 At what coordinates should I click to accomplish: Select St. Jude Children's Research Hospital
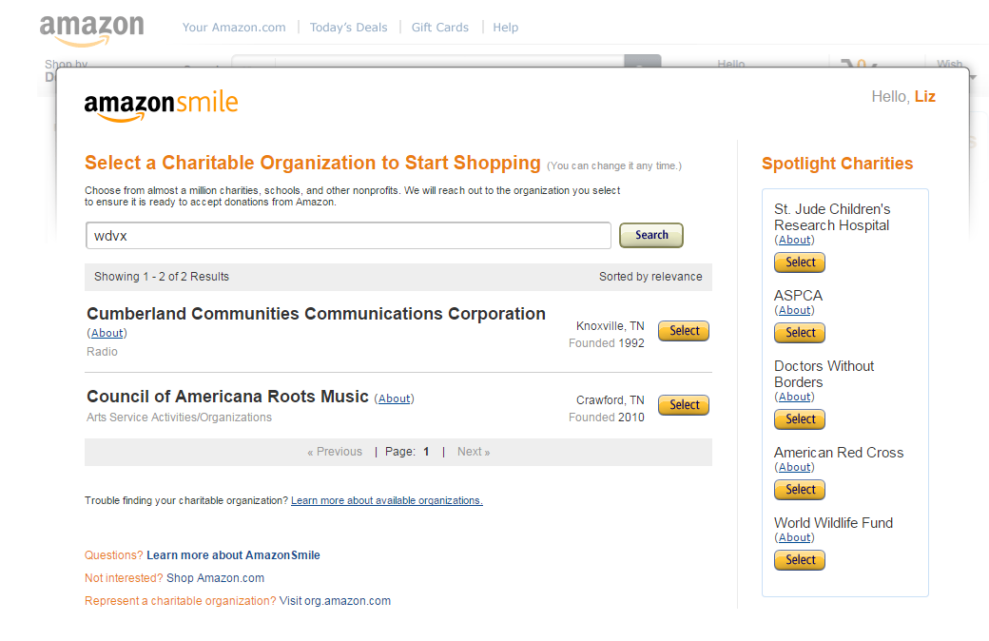[800, 262]
